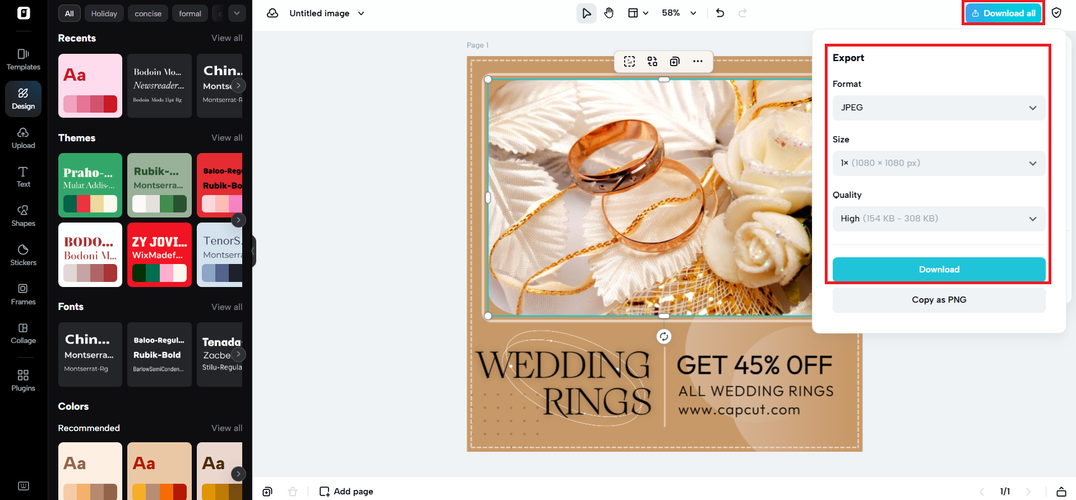The width and height of the screenshot is (1076, 500).
Task: Open the Format JPEG dropdown
Action: coord(939,108)
